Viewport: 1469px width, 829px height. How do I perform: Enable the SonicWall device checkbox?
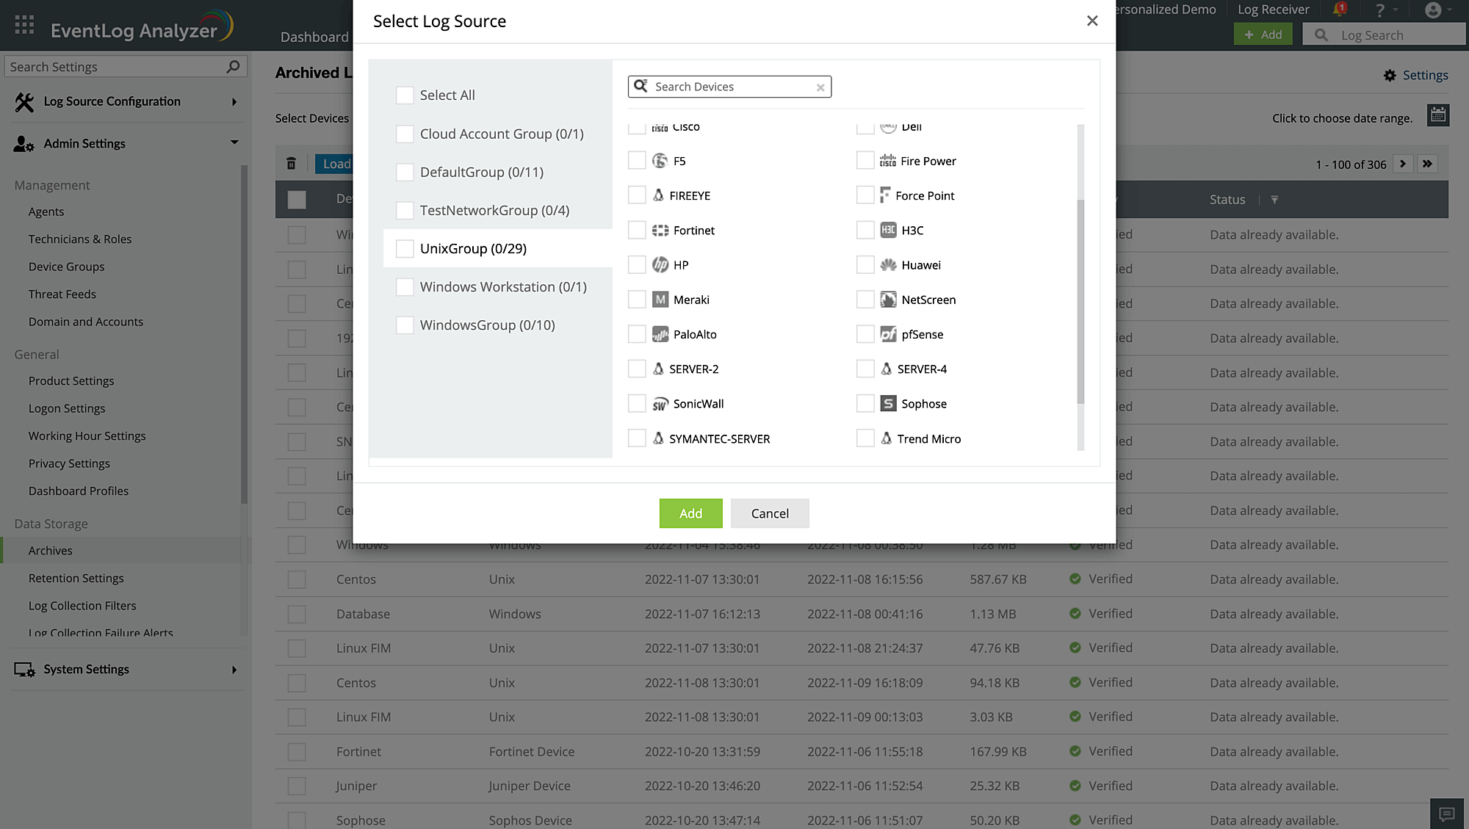637,404
